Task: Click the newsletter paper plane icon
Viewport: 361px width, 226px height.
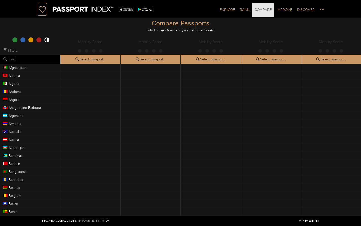Action: click(300, 221)
